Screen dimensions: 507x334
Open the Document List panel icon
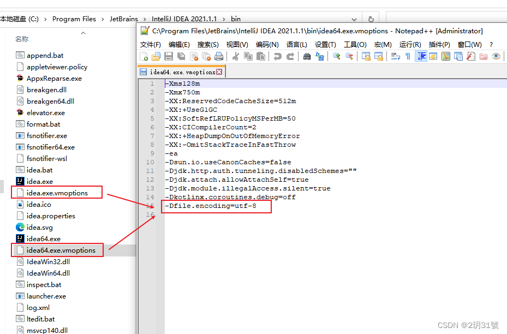(458, 57)
